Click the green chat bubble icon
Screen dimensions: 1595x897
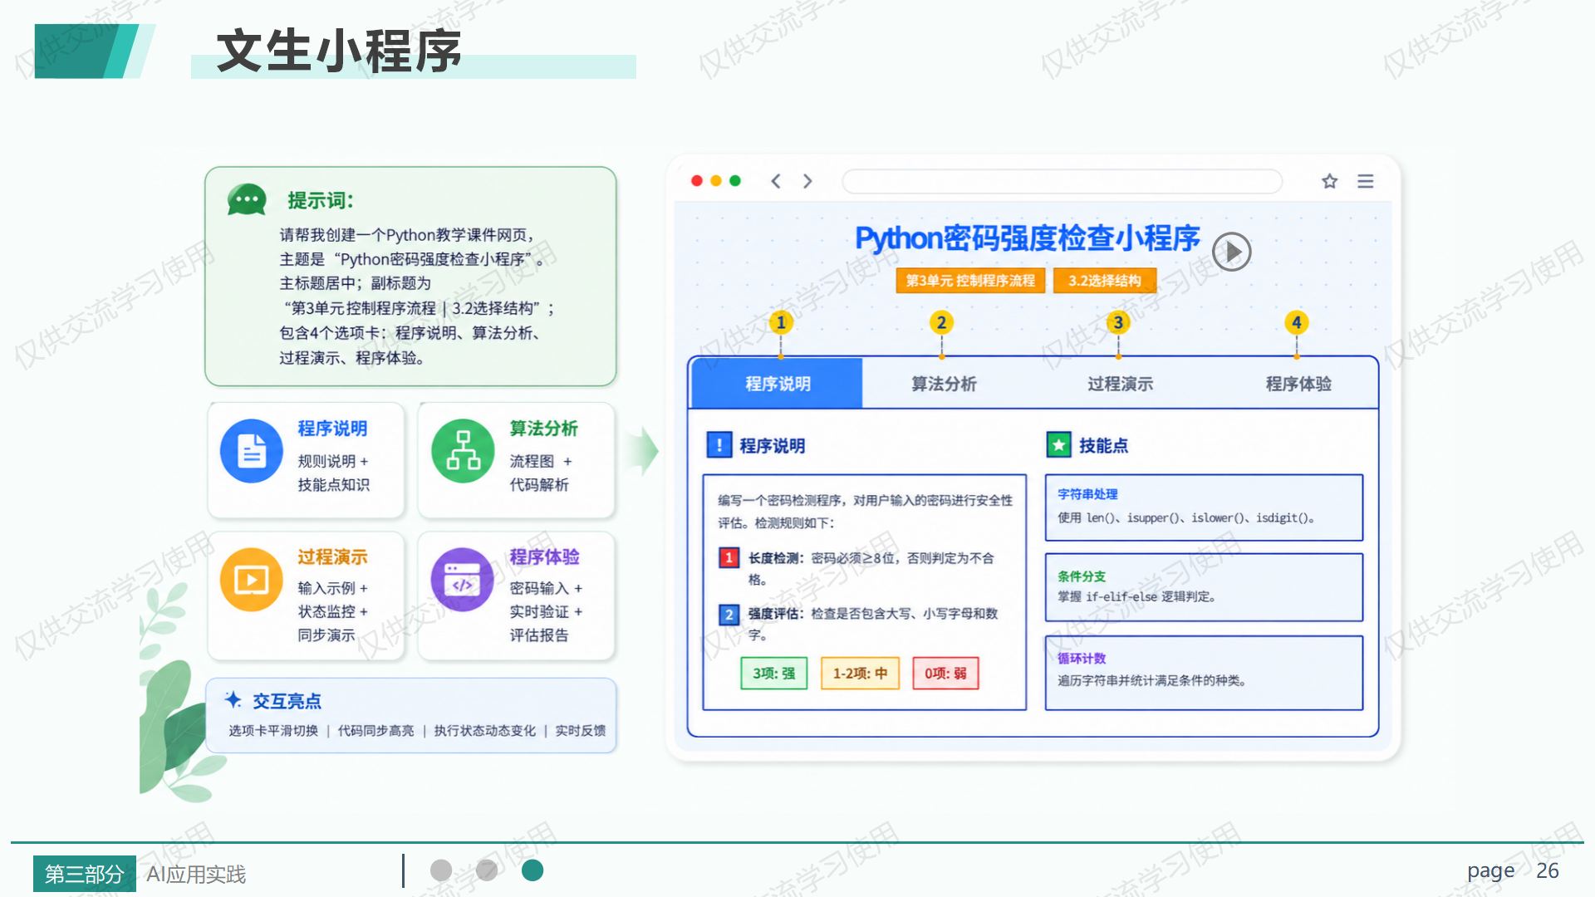[x=247, y=200]
